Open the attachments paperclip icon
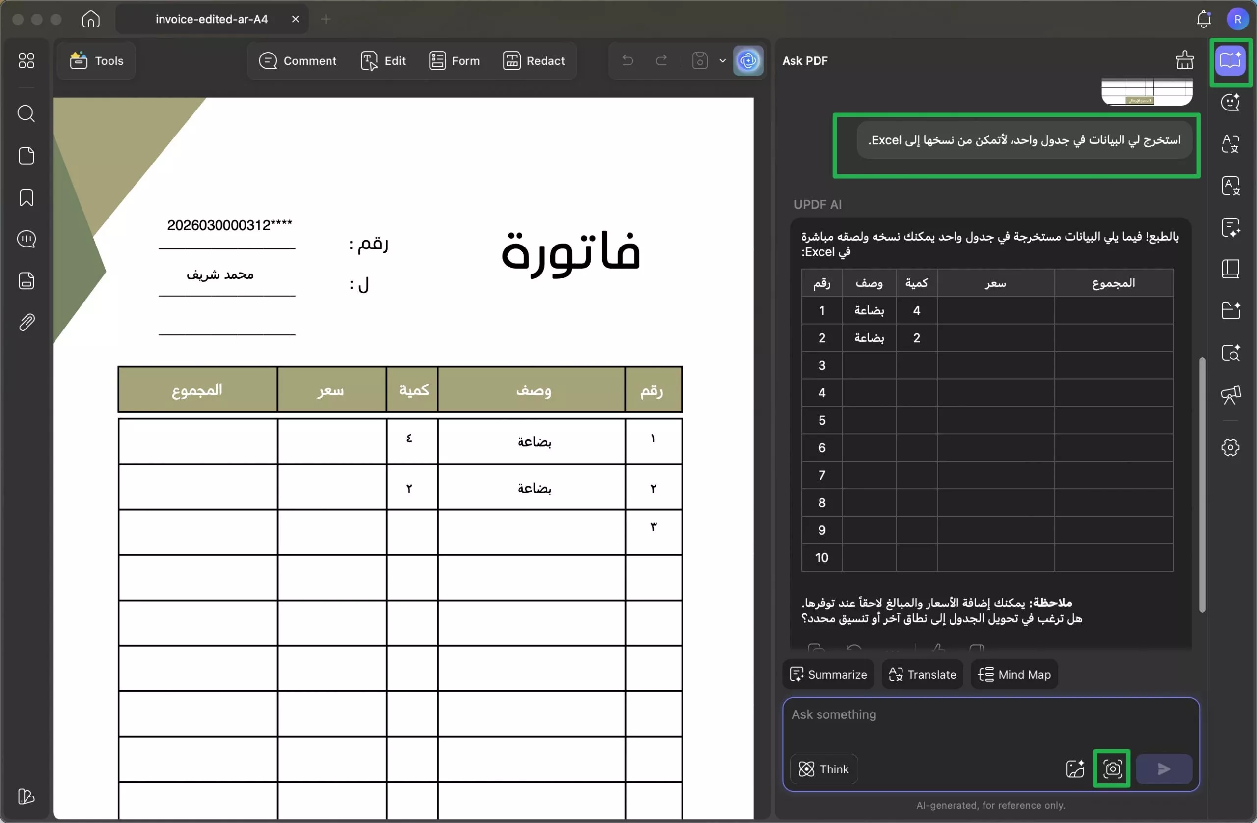The image size is (1257, 823). [26, 322]
